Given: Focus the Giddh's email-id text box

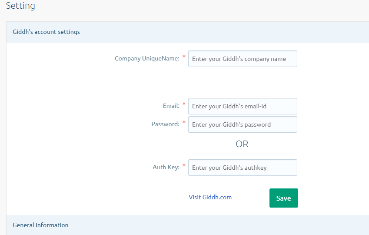Looking at the screenshot, I should pyautogui.click(x=243, y=106).
